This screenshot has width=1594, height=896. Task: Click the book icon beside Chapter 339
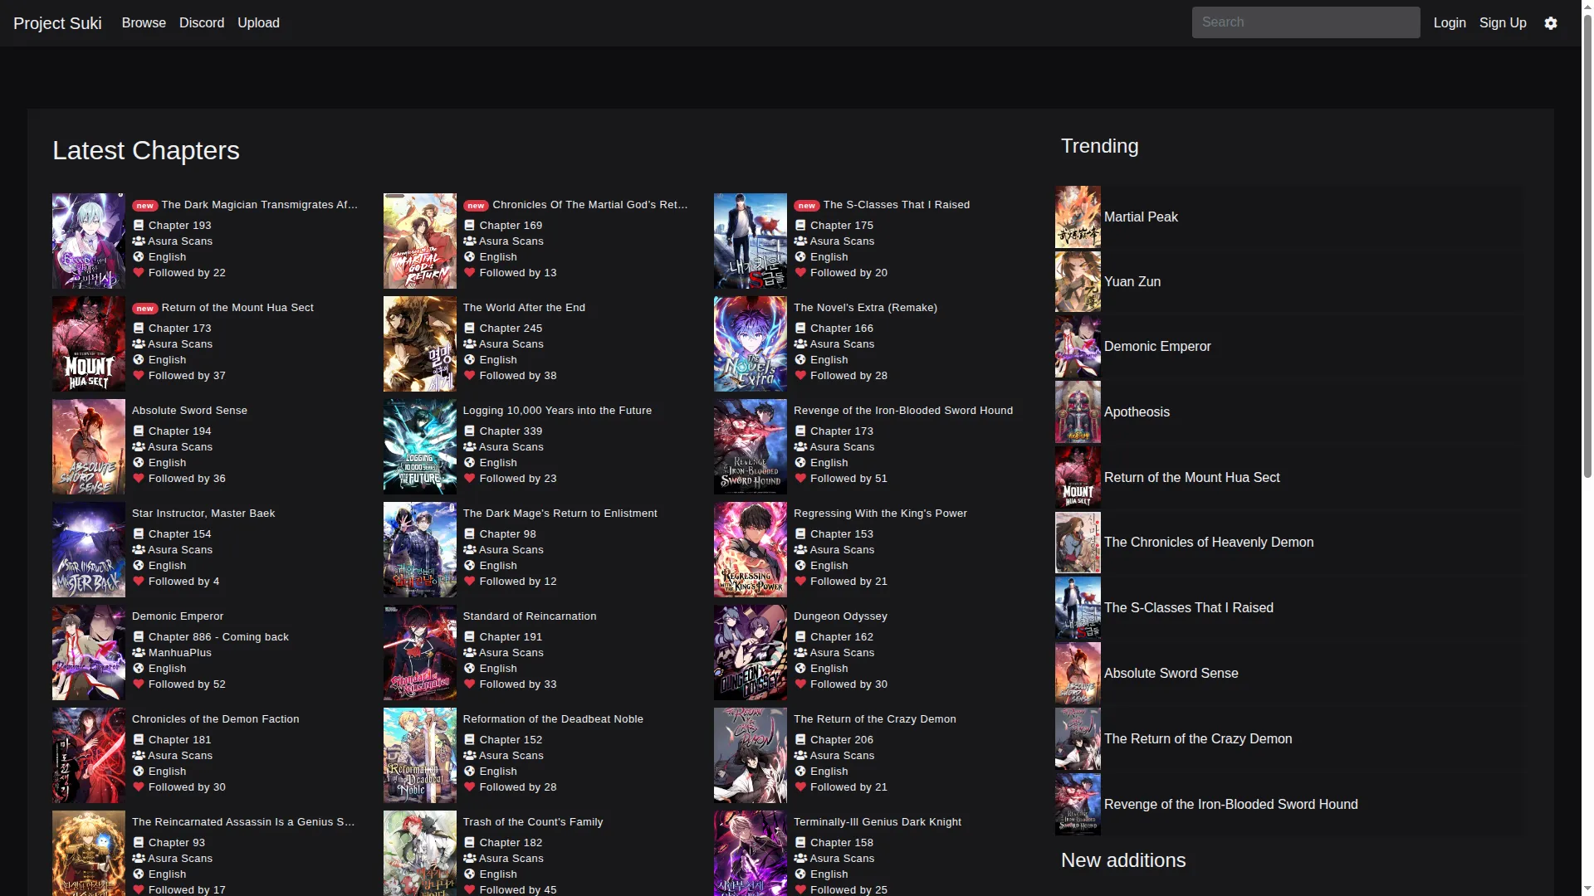click(x=469, y=431)
